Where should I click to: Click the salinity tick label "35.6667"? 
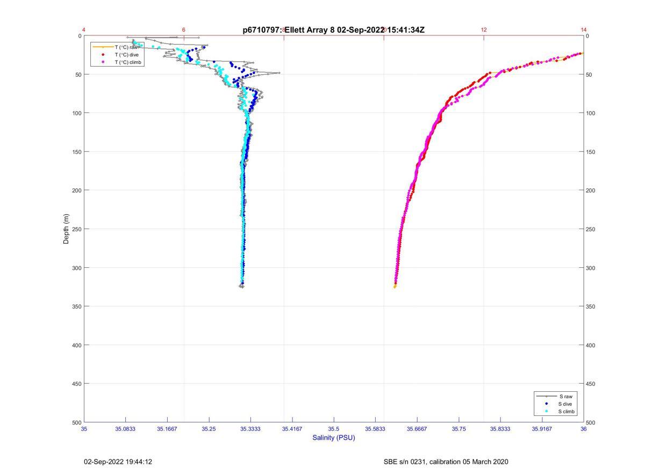(417, 429)
